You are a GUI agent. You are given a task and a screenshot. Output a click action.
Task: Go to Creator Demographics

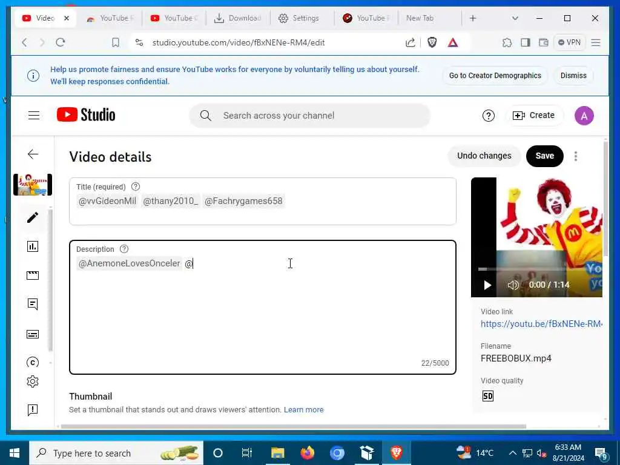tap(495, 76)
